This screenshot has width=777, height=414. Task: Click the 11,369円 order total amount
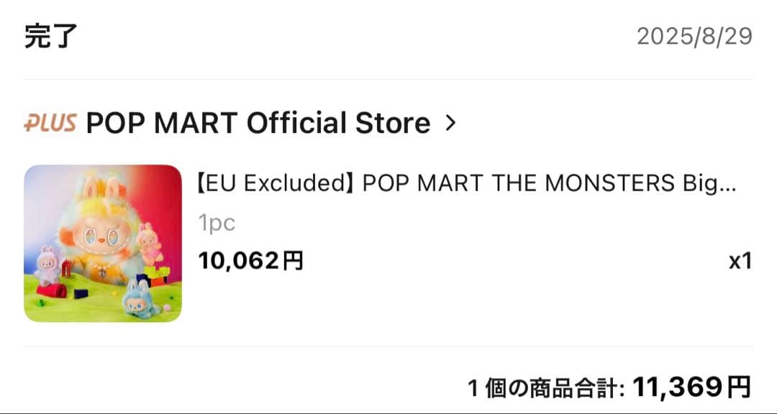tap(692, 387)
